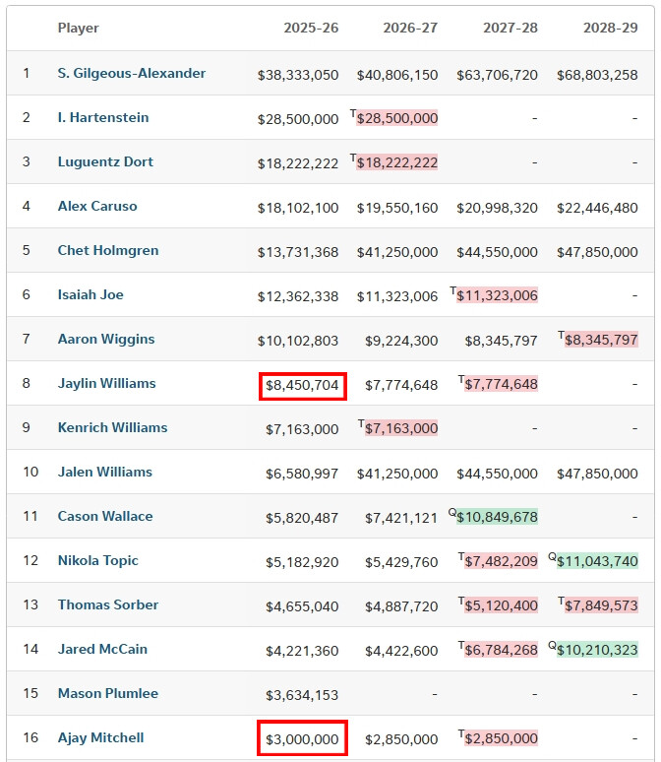Image resolution: width=661 pixels, height=762 pixels.
Task: Click Hartenstein's red $28,500,000 team option
Action: pos(397,119)
